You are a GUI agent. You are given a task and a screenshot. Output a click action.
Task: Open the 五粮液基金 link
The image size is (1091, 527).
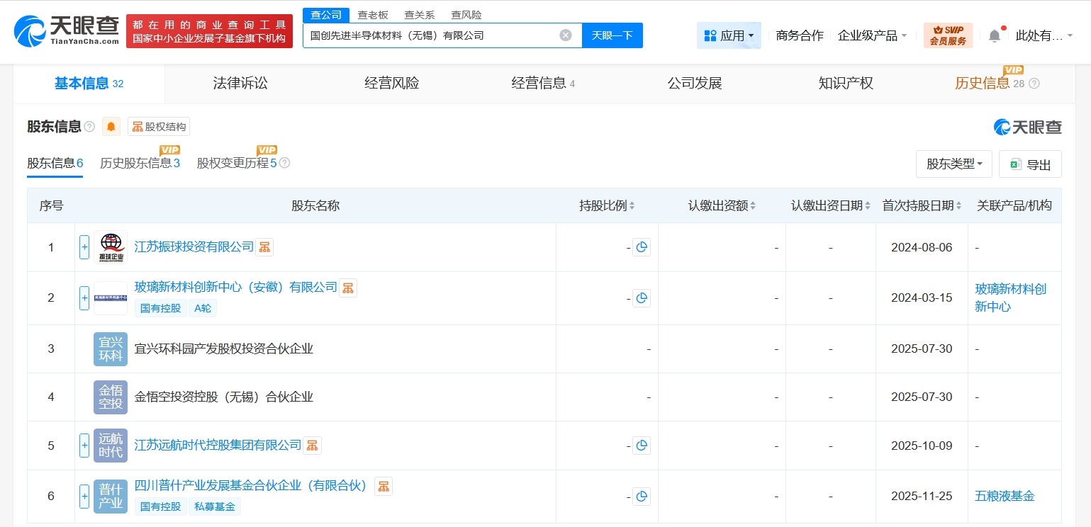(x=1005, y=497)
